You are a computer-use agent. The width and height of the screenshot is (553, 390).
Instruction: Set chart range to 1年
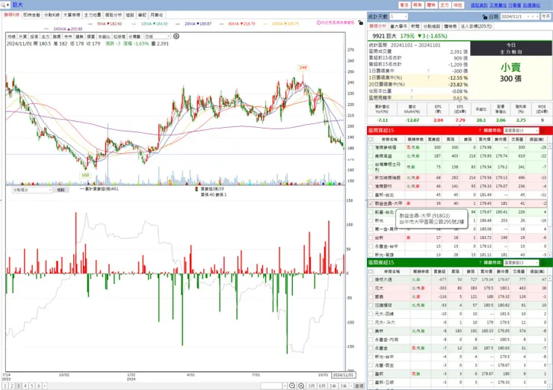tap(333, 386)
